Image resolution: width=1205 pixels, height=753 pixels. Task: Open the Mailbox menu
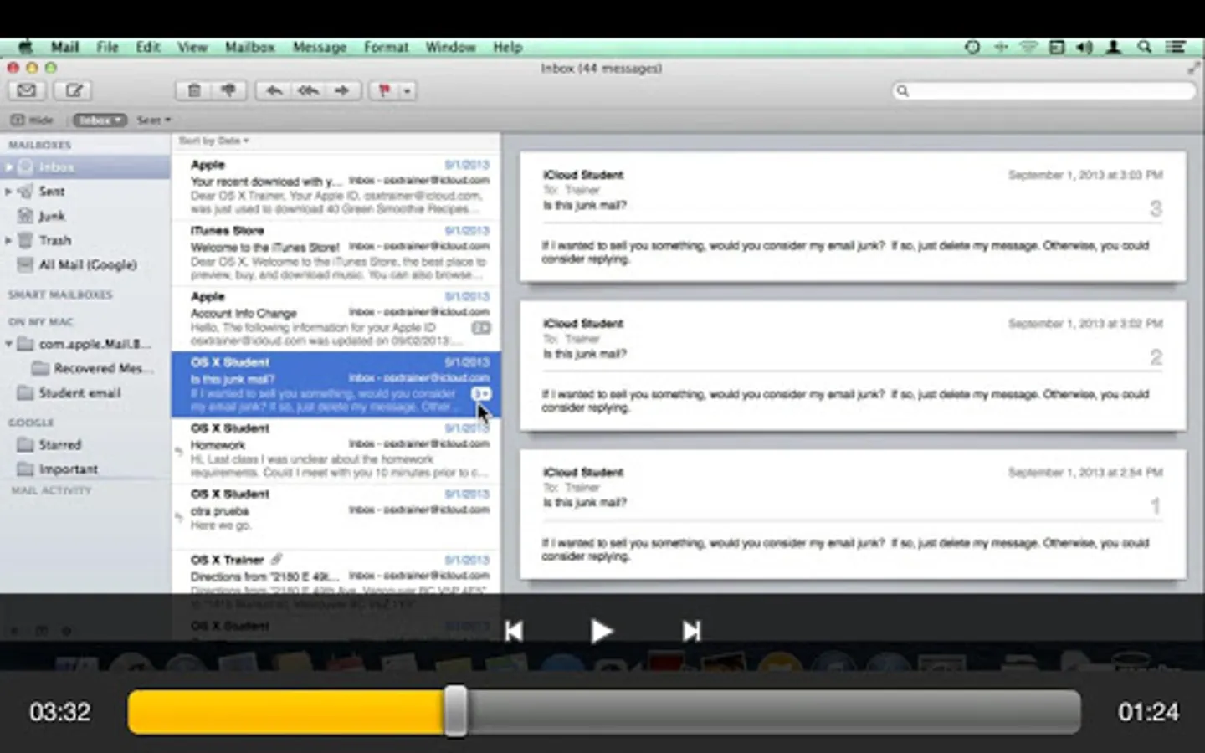[249, 47]
